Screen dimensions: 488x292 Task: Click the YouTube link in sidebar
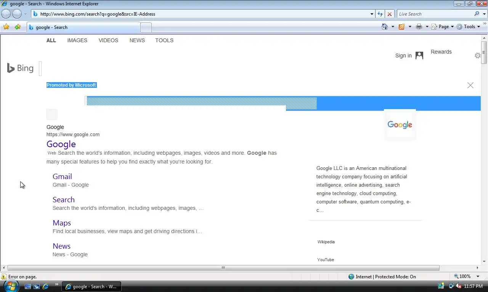(326, 260)
